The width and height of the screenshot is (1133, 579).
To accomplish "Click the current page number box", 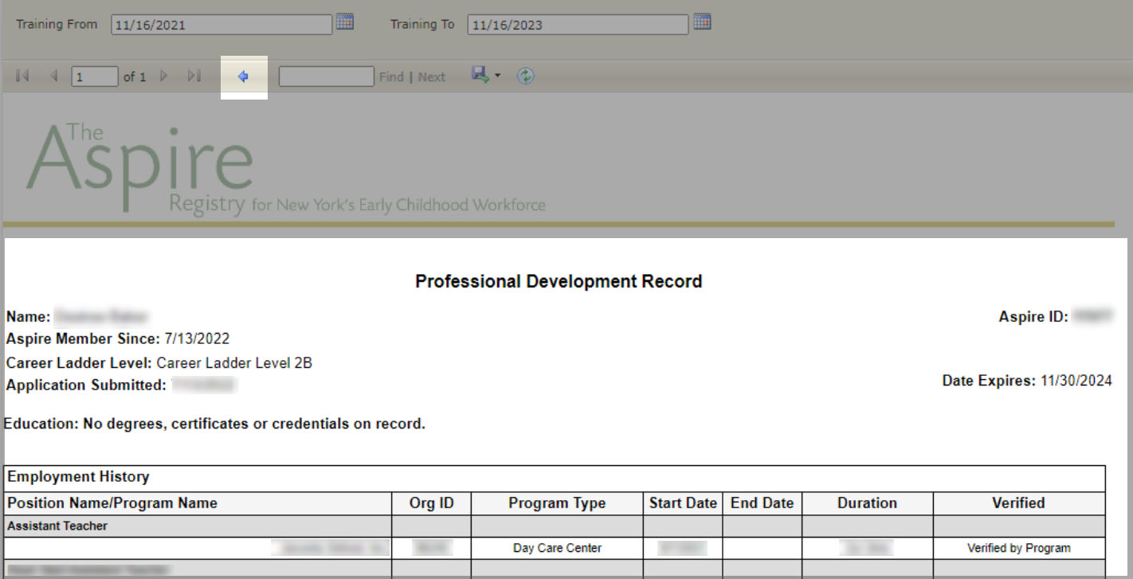I will 94,77.
